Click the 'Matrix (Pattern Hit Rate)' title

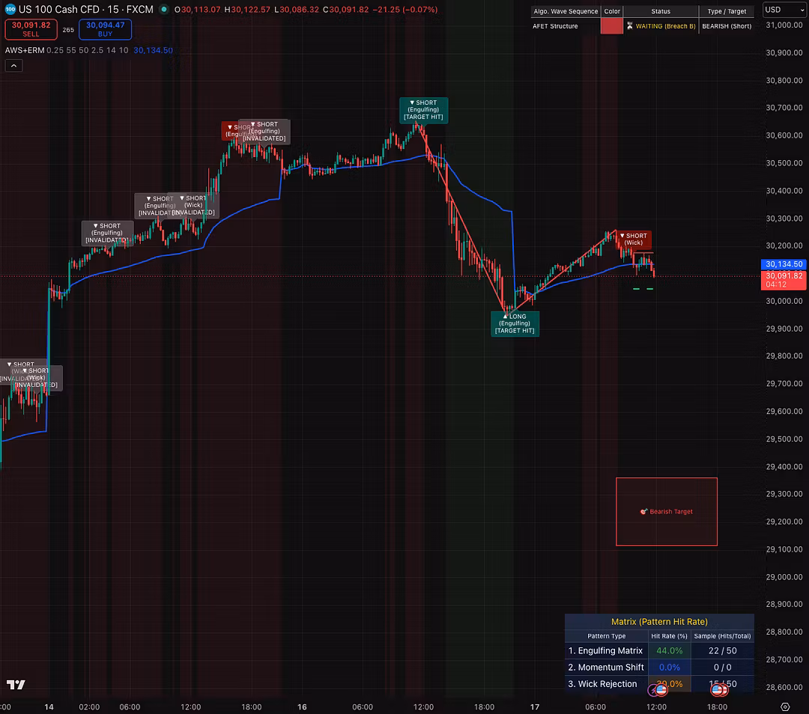coord(659,622)
